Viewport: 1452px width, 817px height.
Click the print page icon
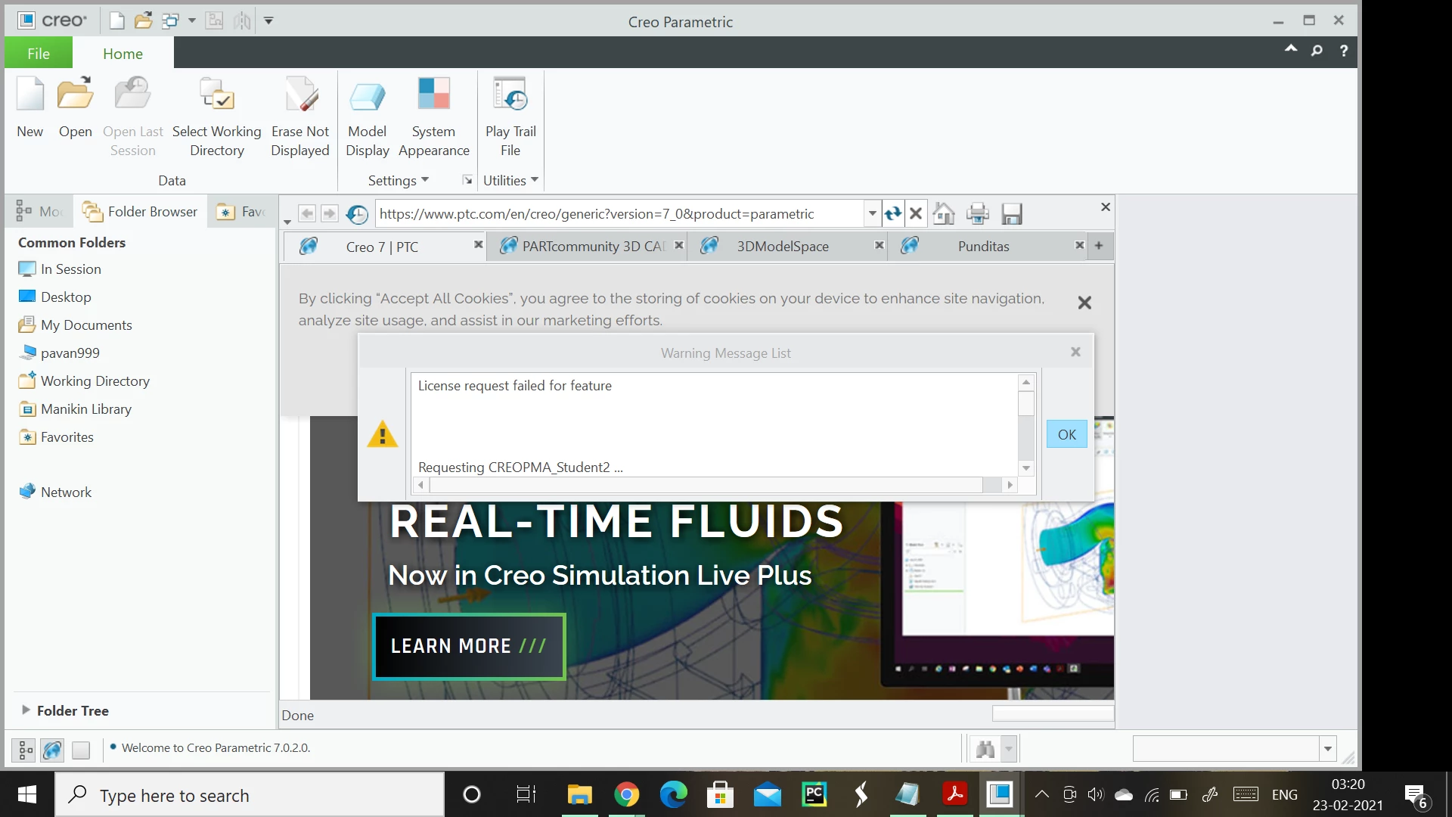978,214
